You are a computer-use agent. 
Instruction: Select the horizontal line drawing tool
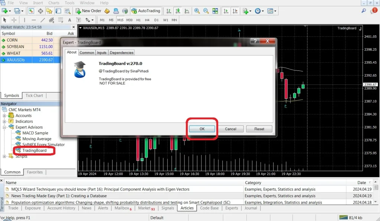[34, 20]
